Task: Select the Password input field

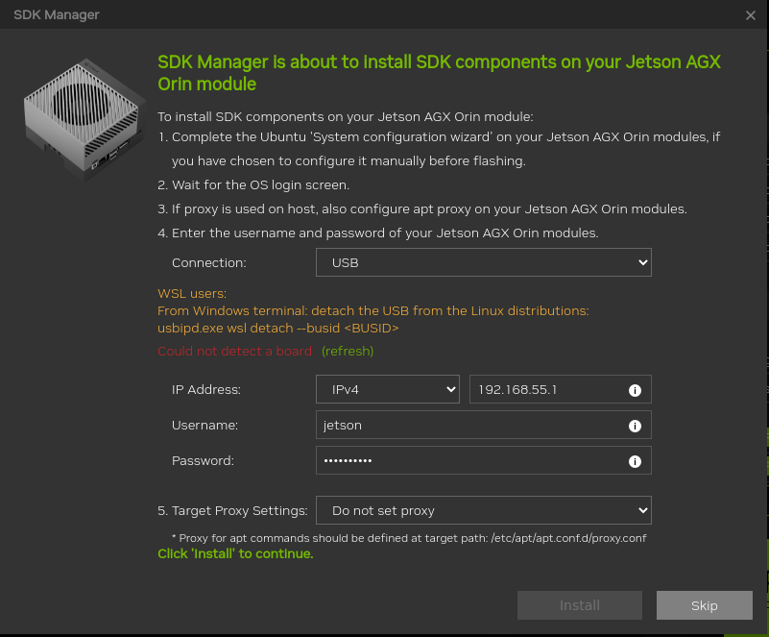Action: pos(470,460)
